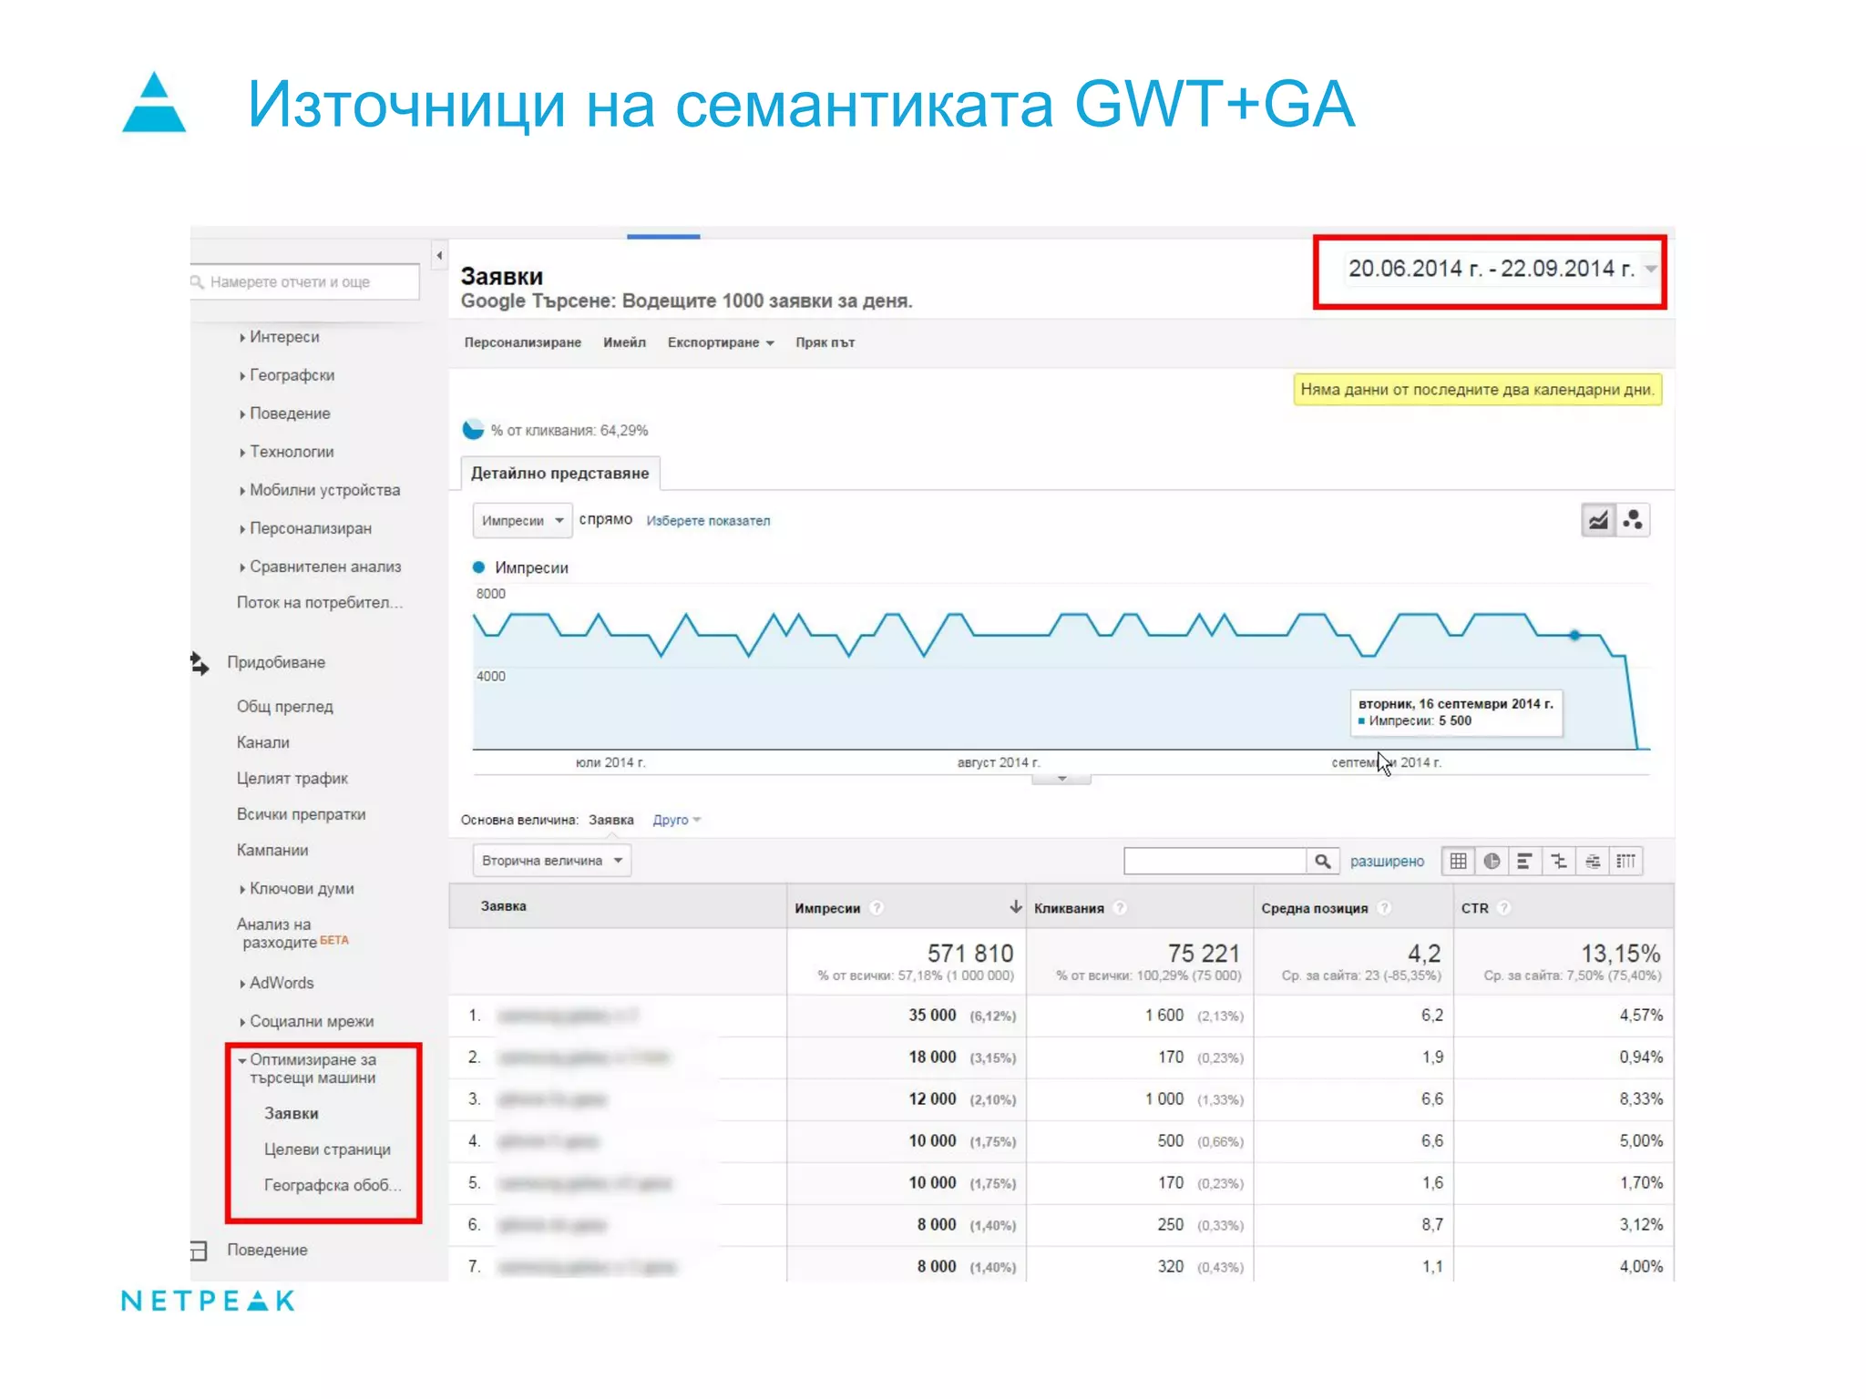Expand the Географски sidebar item
1866x1399 pixels.
[x=287, y=375]
